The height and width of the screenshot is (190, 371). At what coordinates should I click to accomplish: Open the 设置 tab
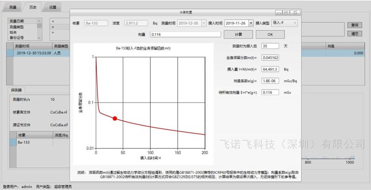click(x=52, y=7)
